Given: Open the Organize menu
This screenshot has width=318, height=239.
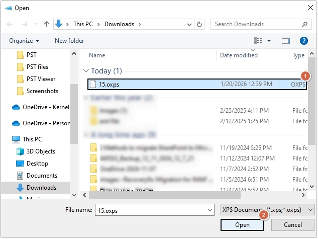Looking at the screenshot, I should (24, 41).
